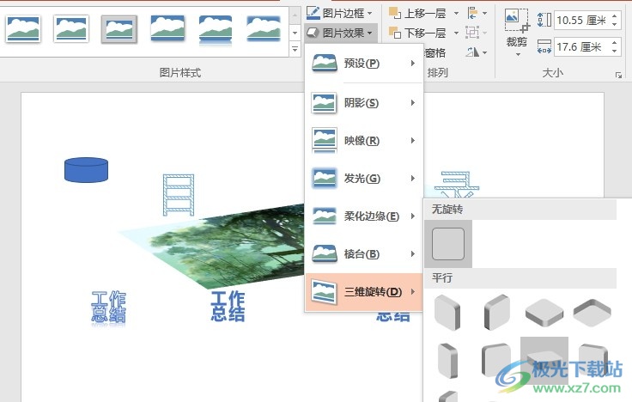632x402 pixels.
Task: Click the 上移一层 layer icon
Action: coord(395,13)
